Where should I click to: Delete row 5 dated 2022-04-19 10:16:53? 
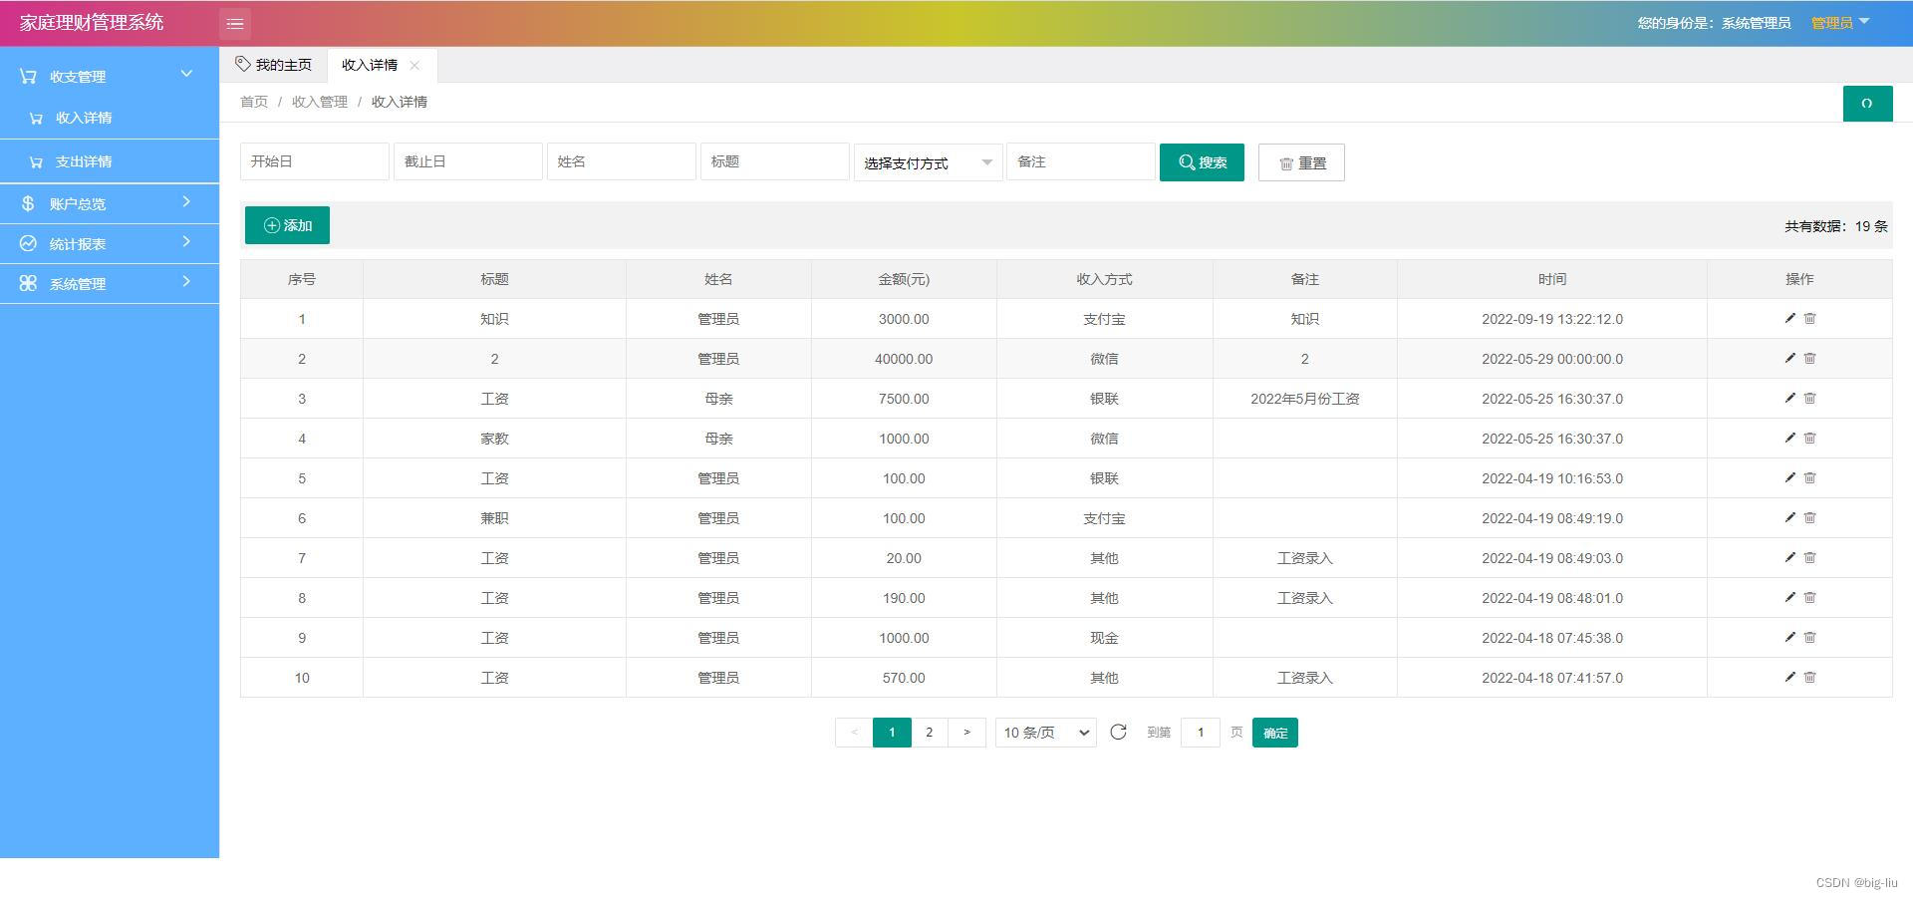click(x=1810, y=477)
